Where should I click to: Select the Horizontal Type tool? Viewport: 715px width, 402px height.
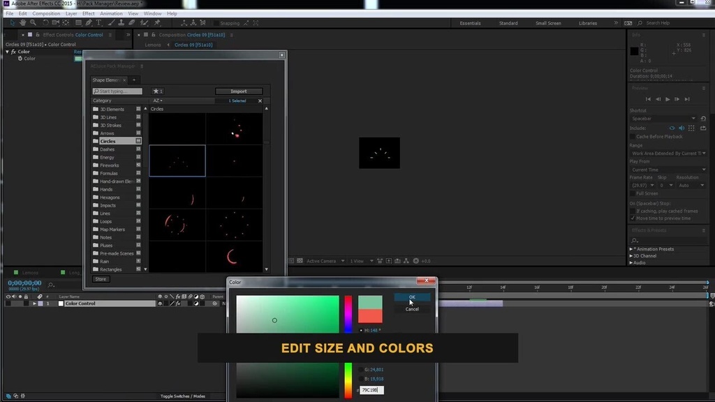coord(99,23)
